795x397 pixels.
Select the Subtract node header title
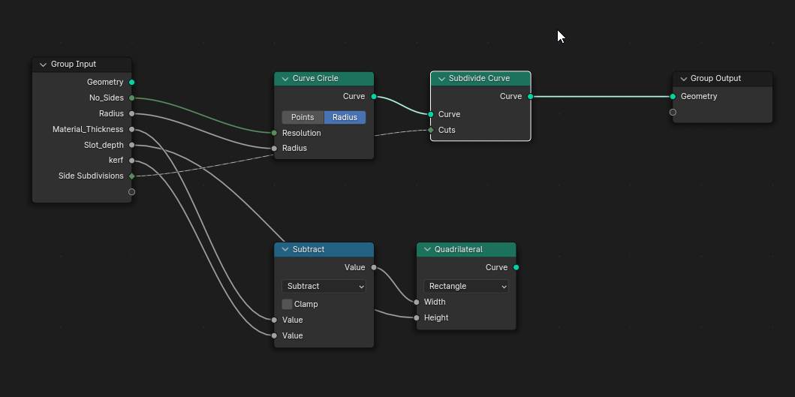point(309,249)
